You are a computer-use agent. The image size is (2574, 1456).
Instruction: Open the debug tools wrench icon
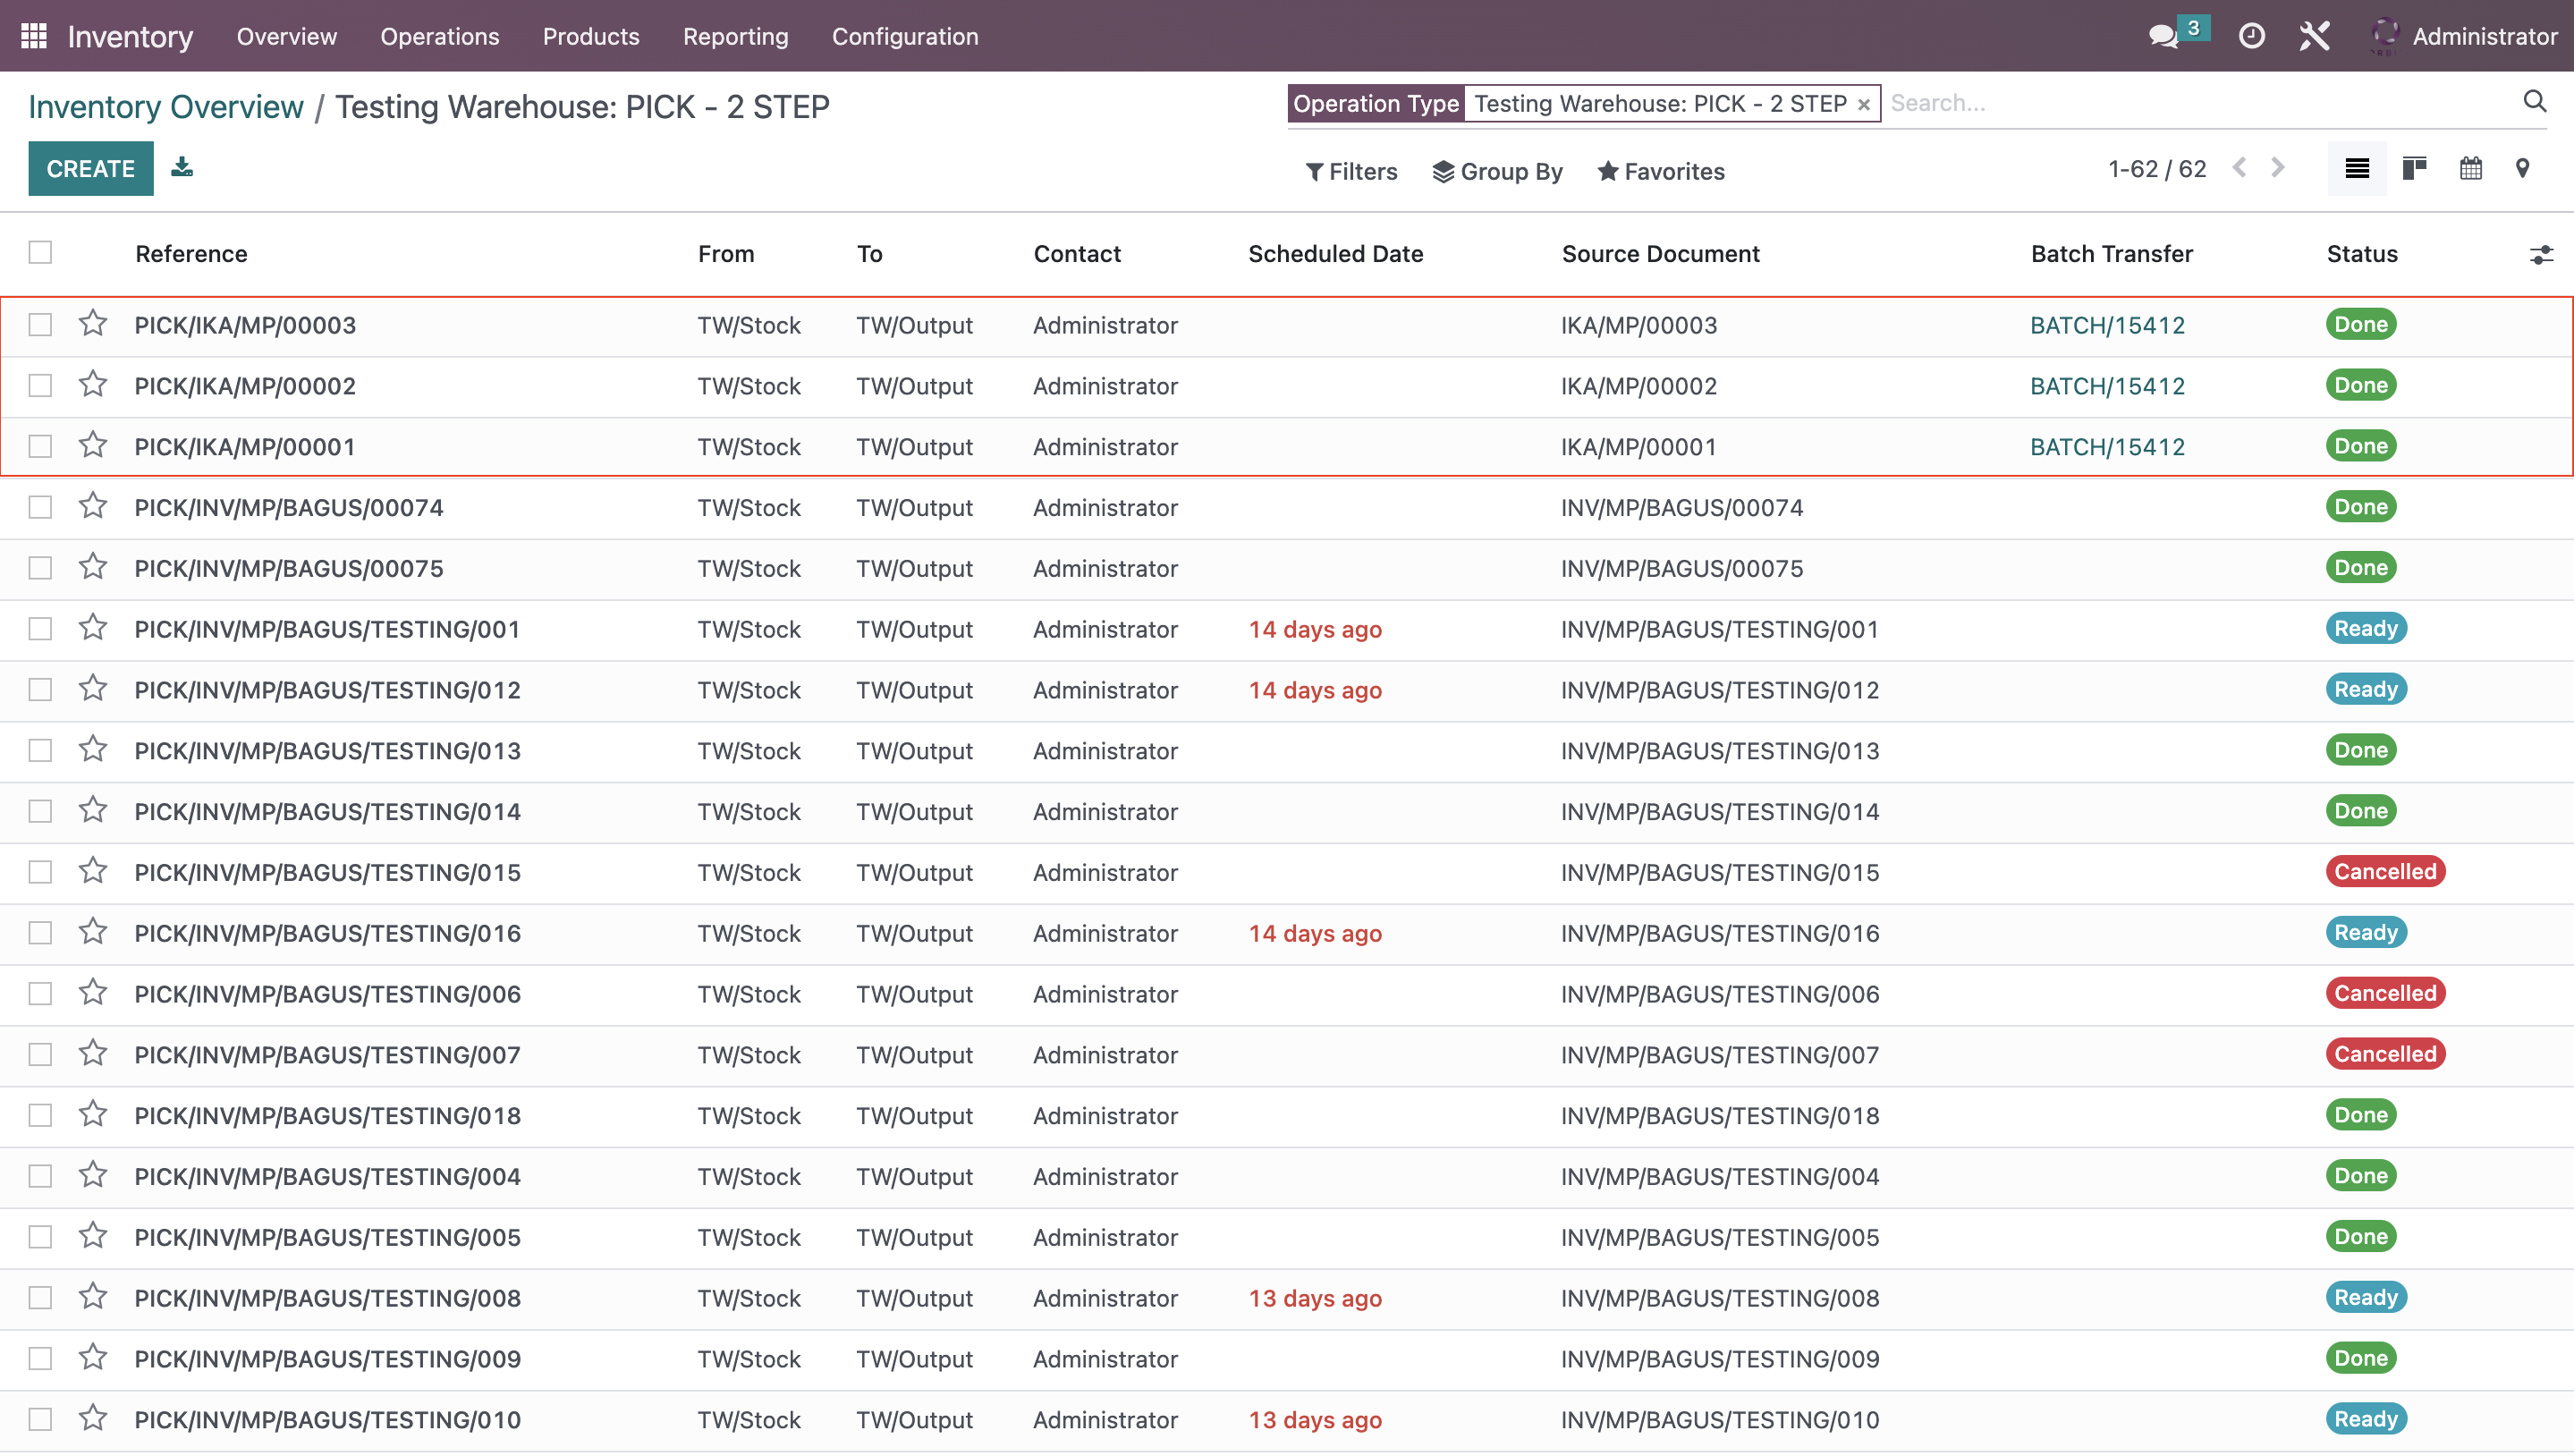click(2314, 36)
